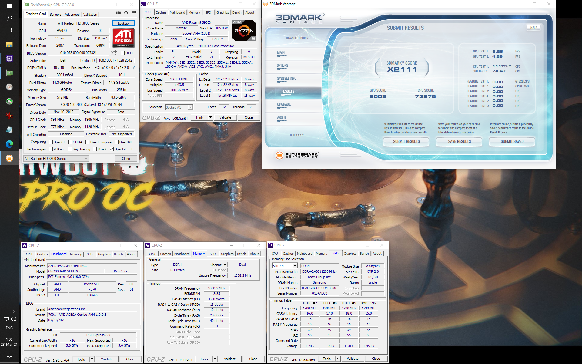Toggle the DirectCompute checkbox
Viewport: 582px width, 364px height.
coord(87,142)
